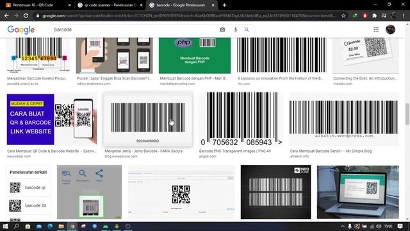Open the hand holding phone barcode image
Image resolution: width=410 pixels, height=231 pixels.
pos(114,55)
